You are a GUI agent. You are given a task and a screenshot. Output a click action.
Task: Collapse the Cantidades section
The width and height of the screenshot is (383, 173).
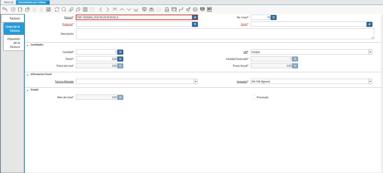coord(27,45)
